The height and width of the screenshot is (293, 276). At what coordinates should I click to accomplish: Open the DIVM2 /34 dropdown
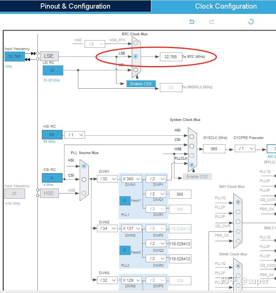107,228
